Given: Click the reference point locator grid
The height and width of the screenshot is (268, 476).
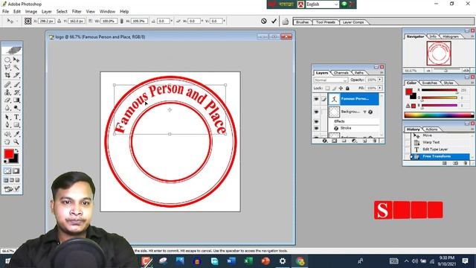Looking at the screenshot, I should [x=28, y=21].
